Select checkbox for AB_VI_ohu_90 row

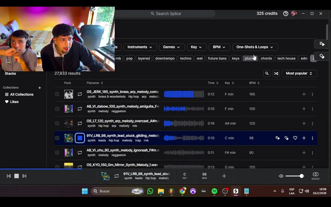tap(57, 152)
